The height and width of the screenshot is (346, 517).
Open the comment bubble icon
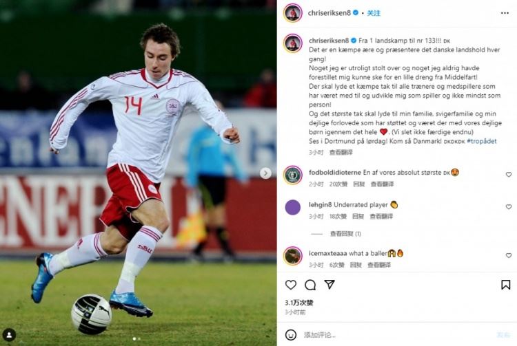[310, 285]
